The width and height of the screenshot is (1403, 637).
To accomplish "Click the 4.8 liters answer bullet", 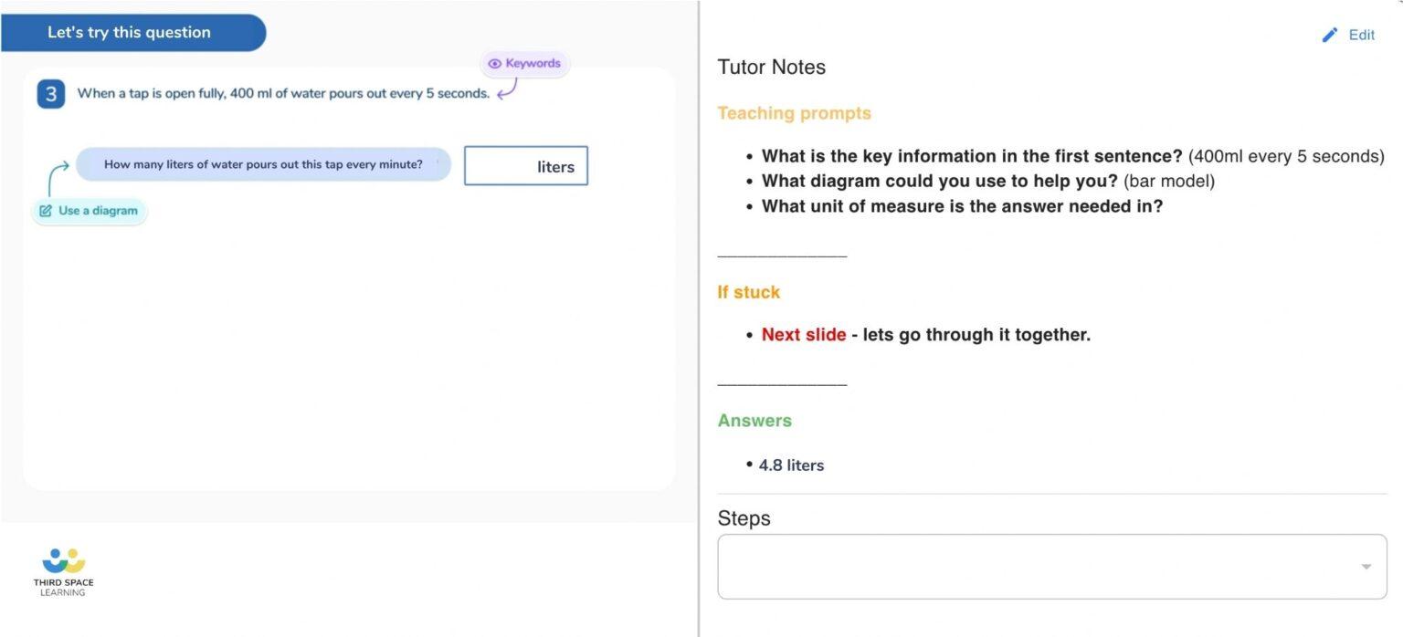I will coord(791,465).
